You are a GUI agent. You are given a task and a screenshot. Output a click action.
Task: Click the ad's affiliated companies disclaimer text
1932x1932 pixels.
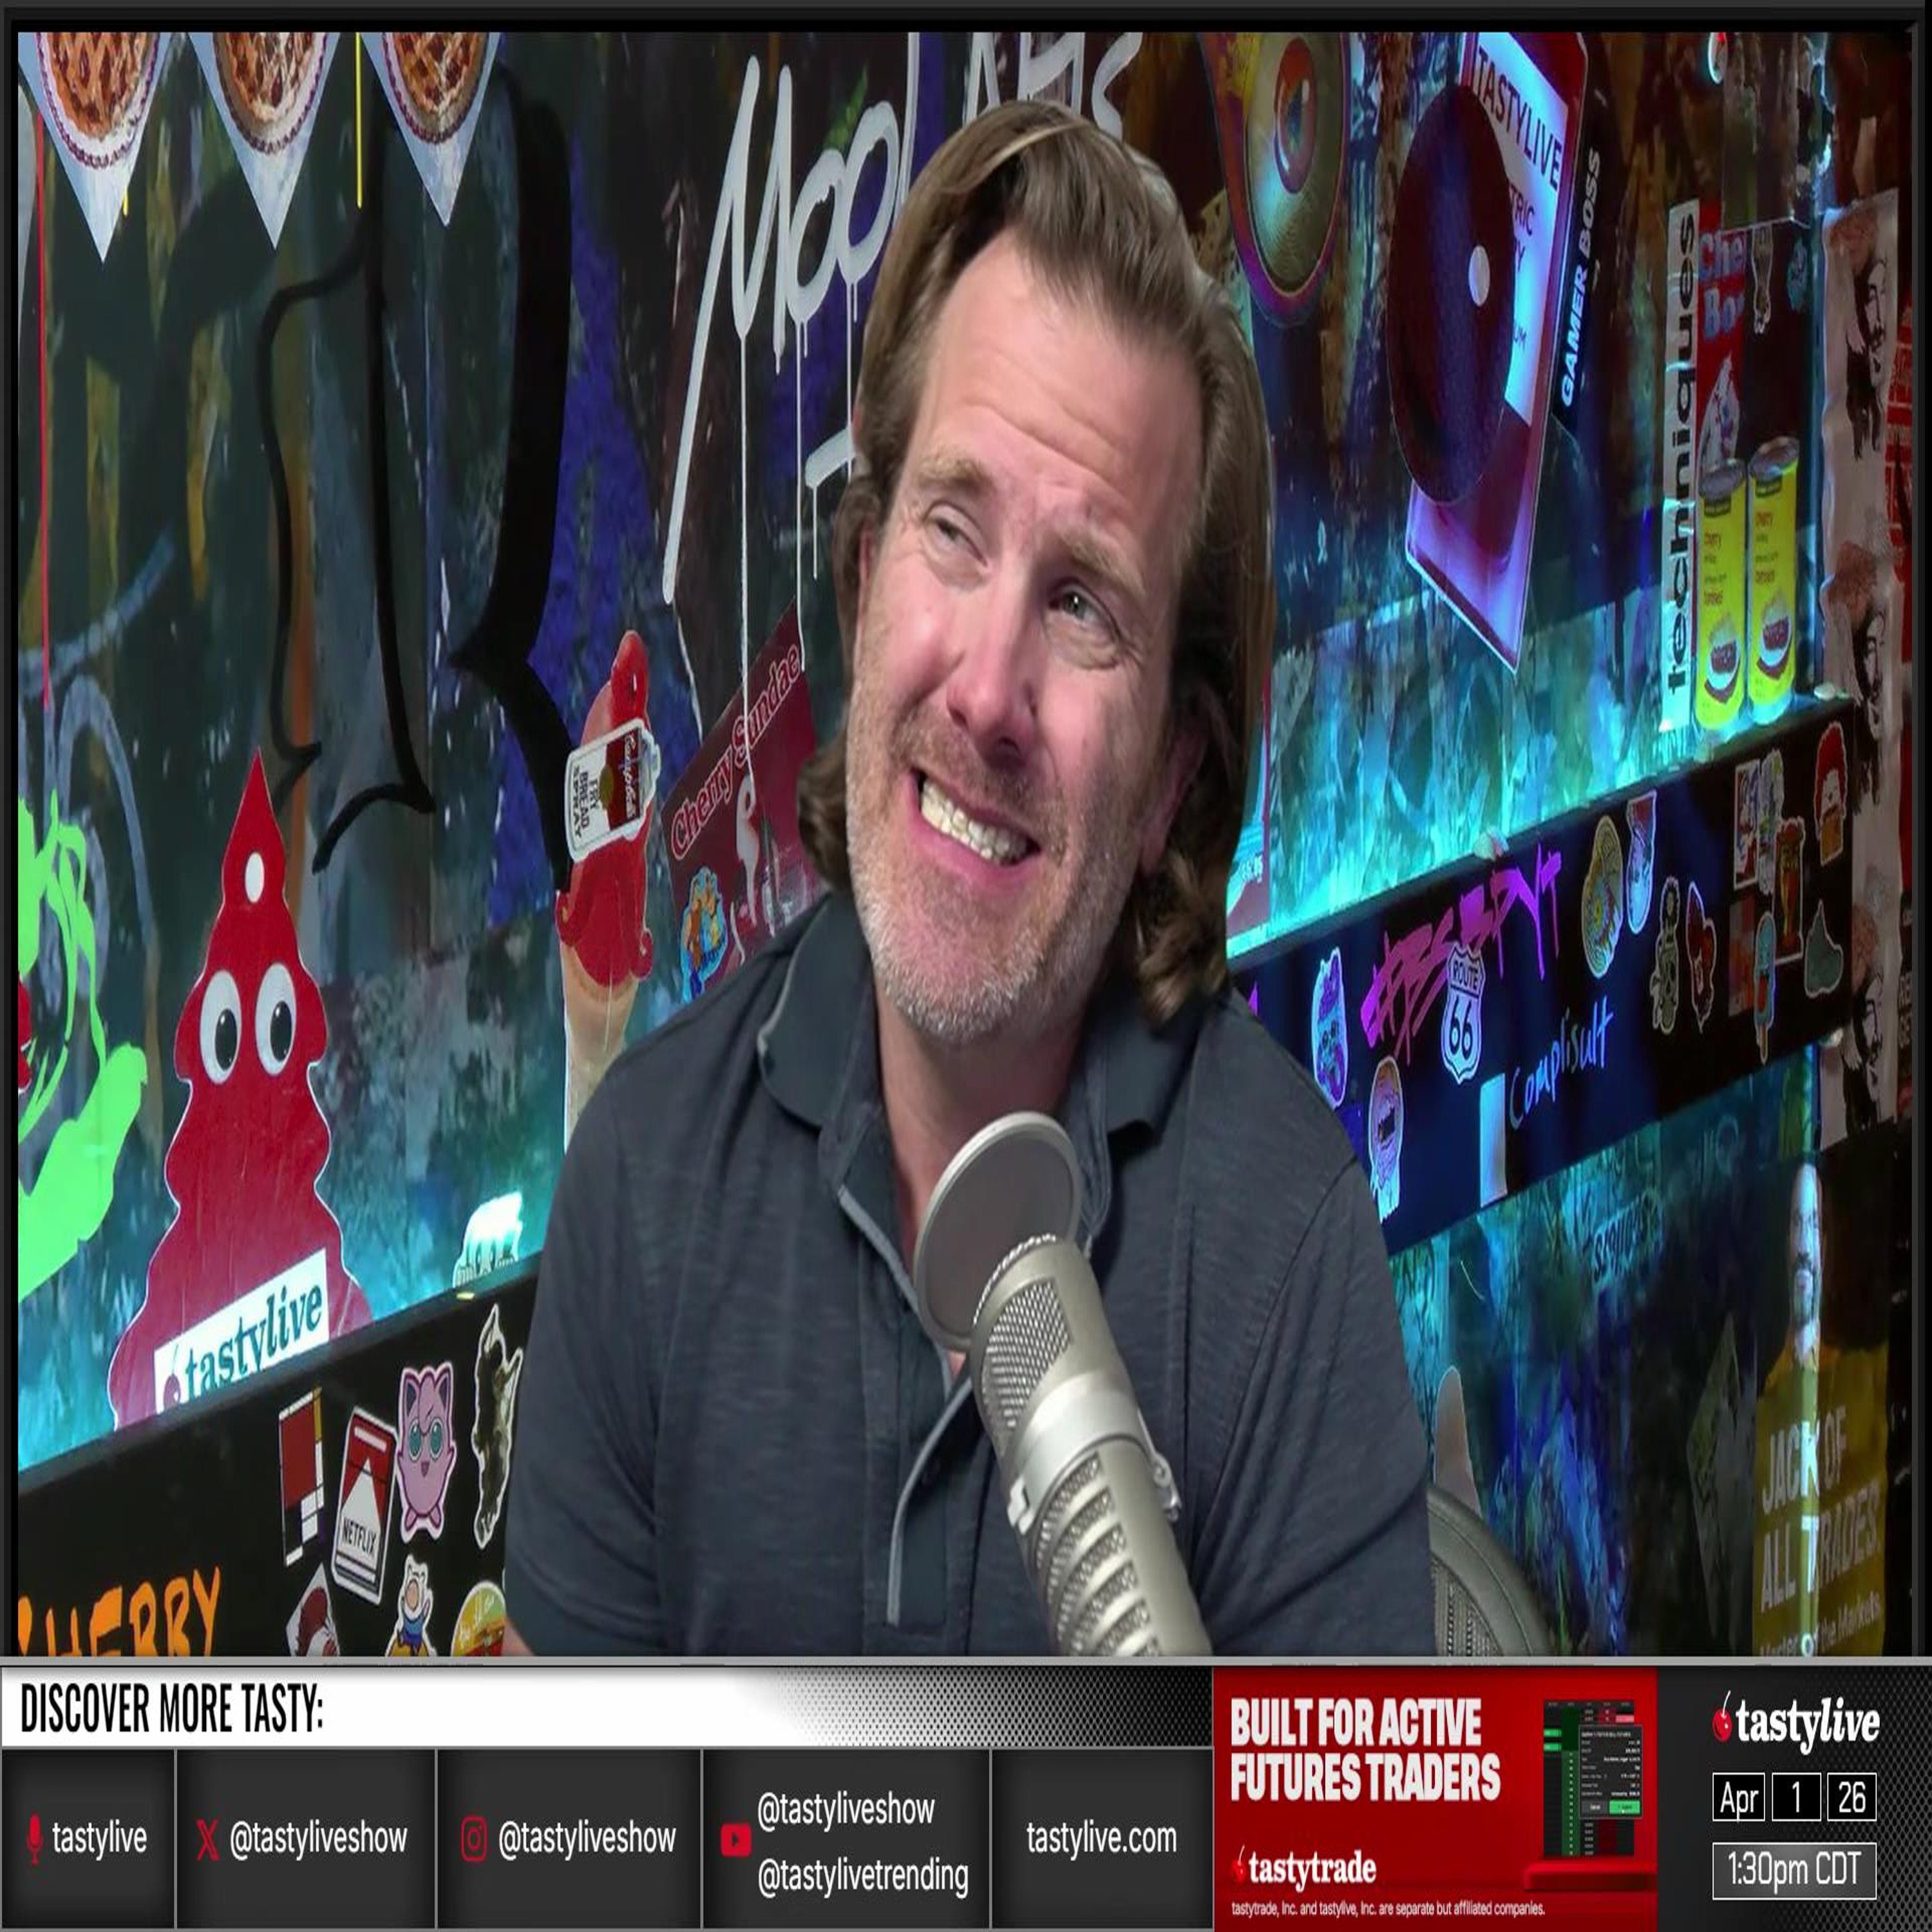click(x=1388, y=1910)
